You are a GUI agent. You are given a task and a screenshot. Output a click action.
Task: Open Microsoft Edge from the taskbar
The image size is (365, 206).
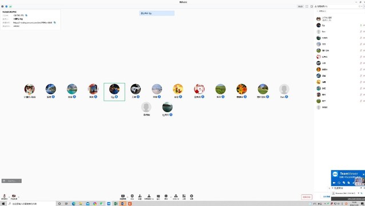(x=74, y=204)
